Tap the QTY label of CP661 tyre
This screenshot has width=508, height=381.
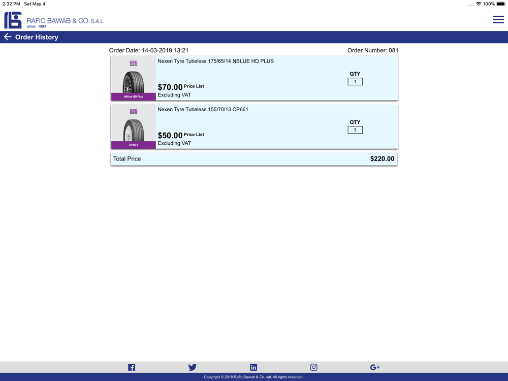pos(355,122)
